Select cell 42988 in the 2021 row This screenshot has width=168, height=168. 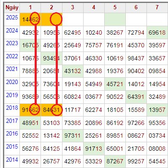[94, 71]
